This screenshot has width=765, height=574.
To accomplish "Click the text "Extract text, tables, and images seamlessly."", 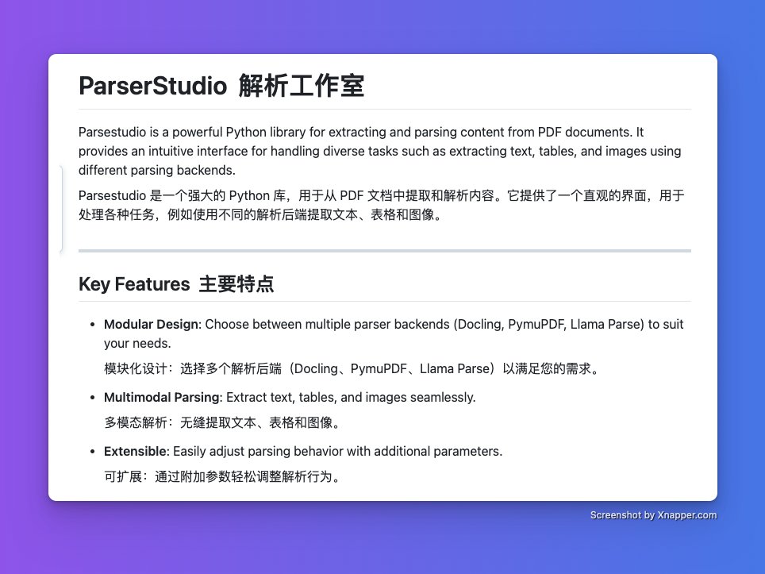I will 351,397.
